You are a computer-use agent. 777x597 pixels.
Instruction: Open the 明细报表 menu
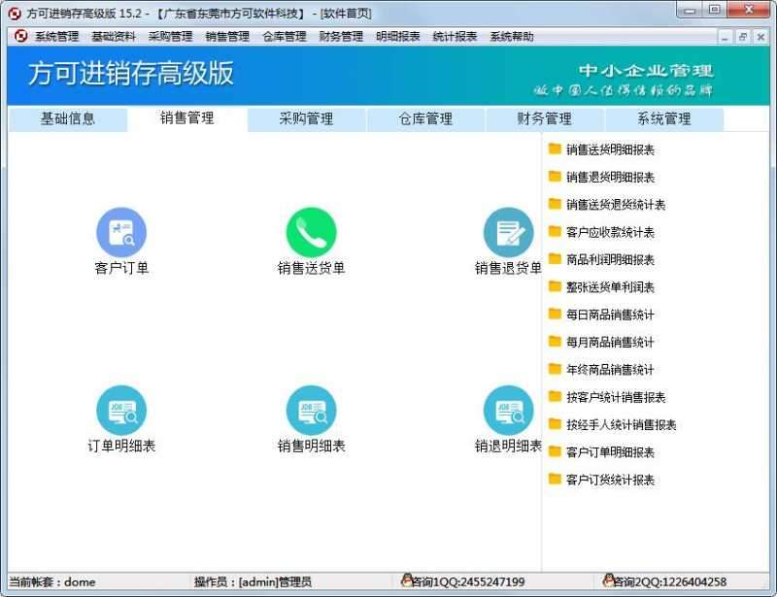click(x=395, y=37)
